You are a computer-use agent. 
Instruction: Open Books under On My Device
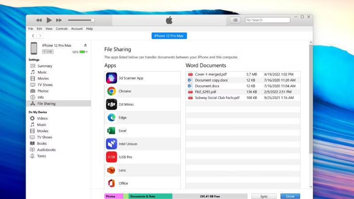[x=42, y=143]
